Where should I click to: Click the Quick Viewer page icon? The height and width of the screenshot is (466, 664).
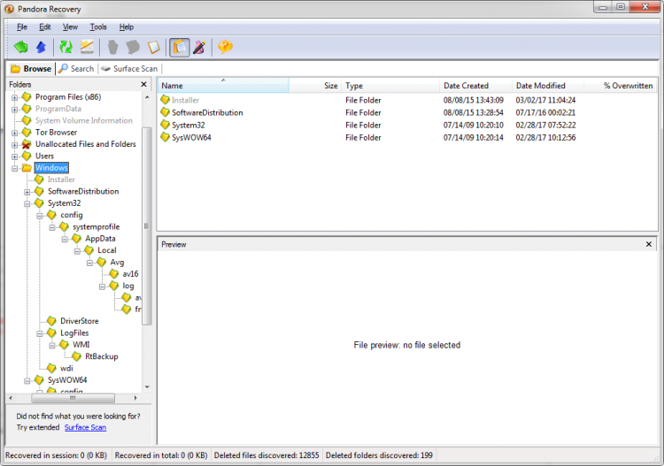pos(154,47)
